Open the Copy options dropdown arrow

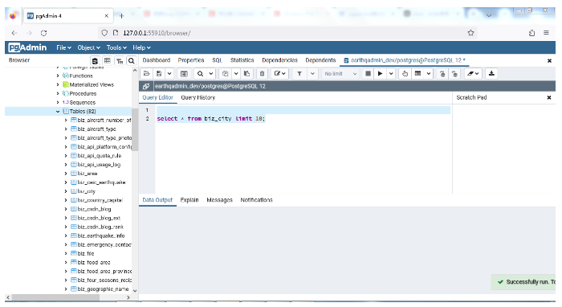point(236,73)
